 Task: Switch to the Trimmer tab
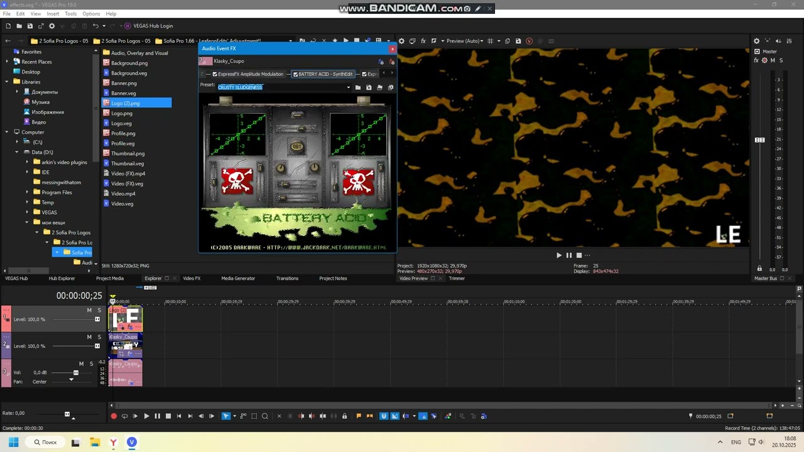[x=457, y=278]
